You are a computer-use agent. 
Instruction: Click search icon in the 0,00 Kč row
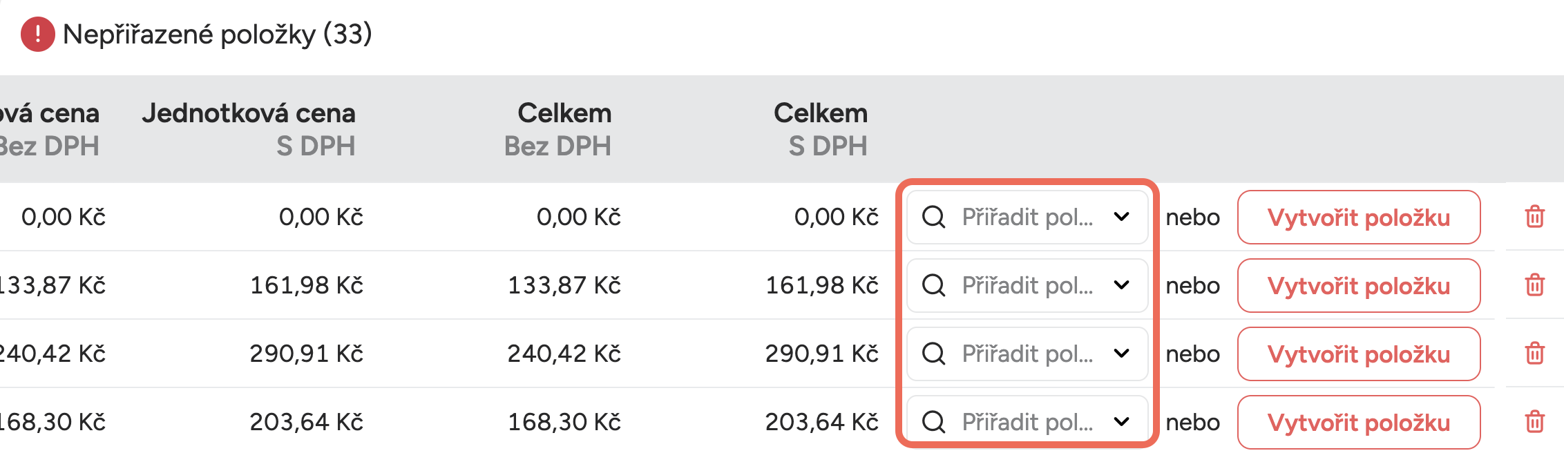coord(934,217)
